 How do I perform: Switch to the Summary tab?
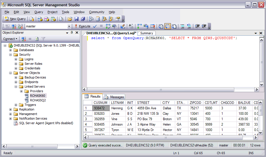coord(147,33)
